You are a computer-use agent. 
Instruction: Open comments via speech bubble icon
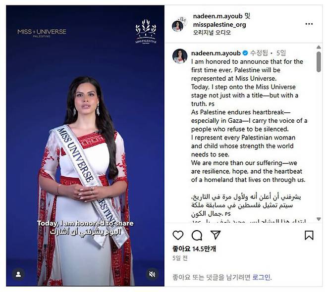pos(197,236)
